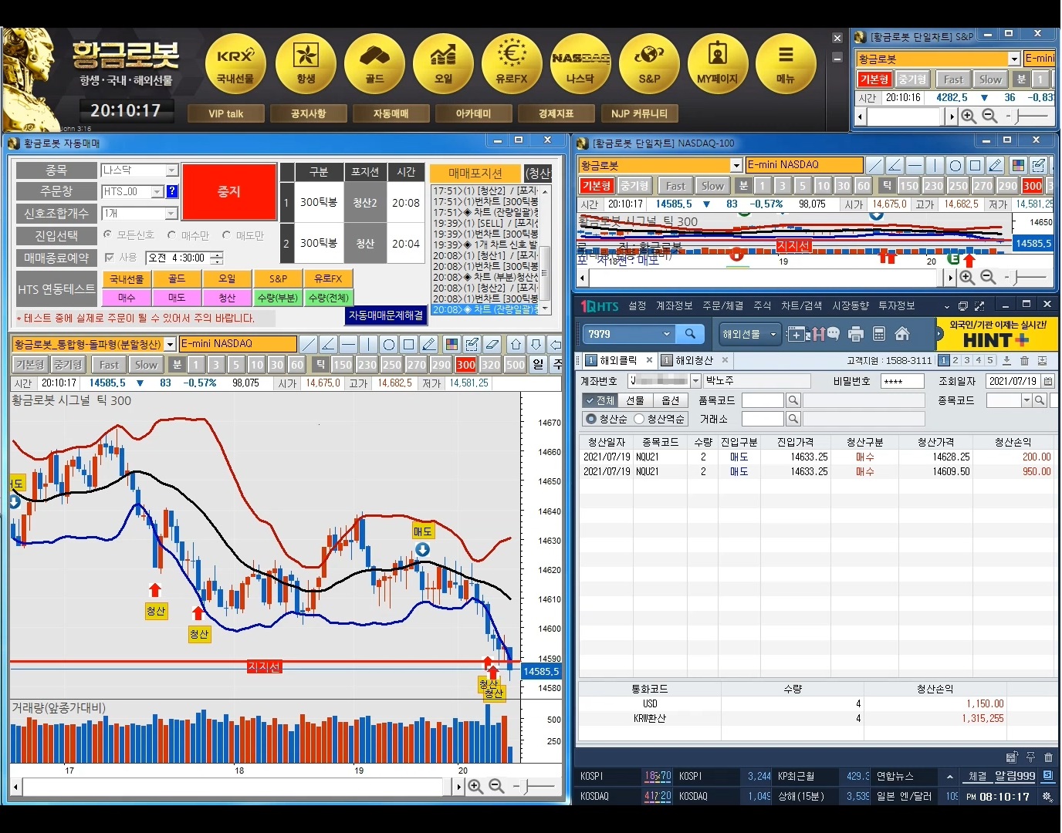Image resolution: width=1062 pixels, height=833 pixels.
Task: Open the 오일 market icon
Action: click(x=443, y=65)
